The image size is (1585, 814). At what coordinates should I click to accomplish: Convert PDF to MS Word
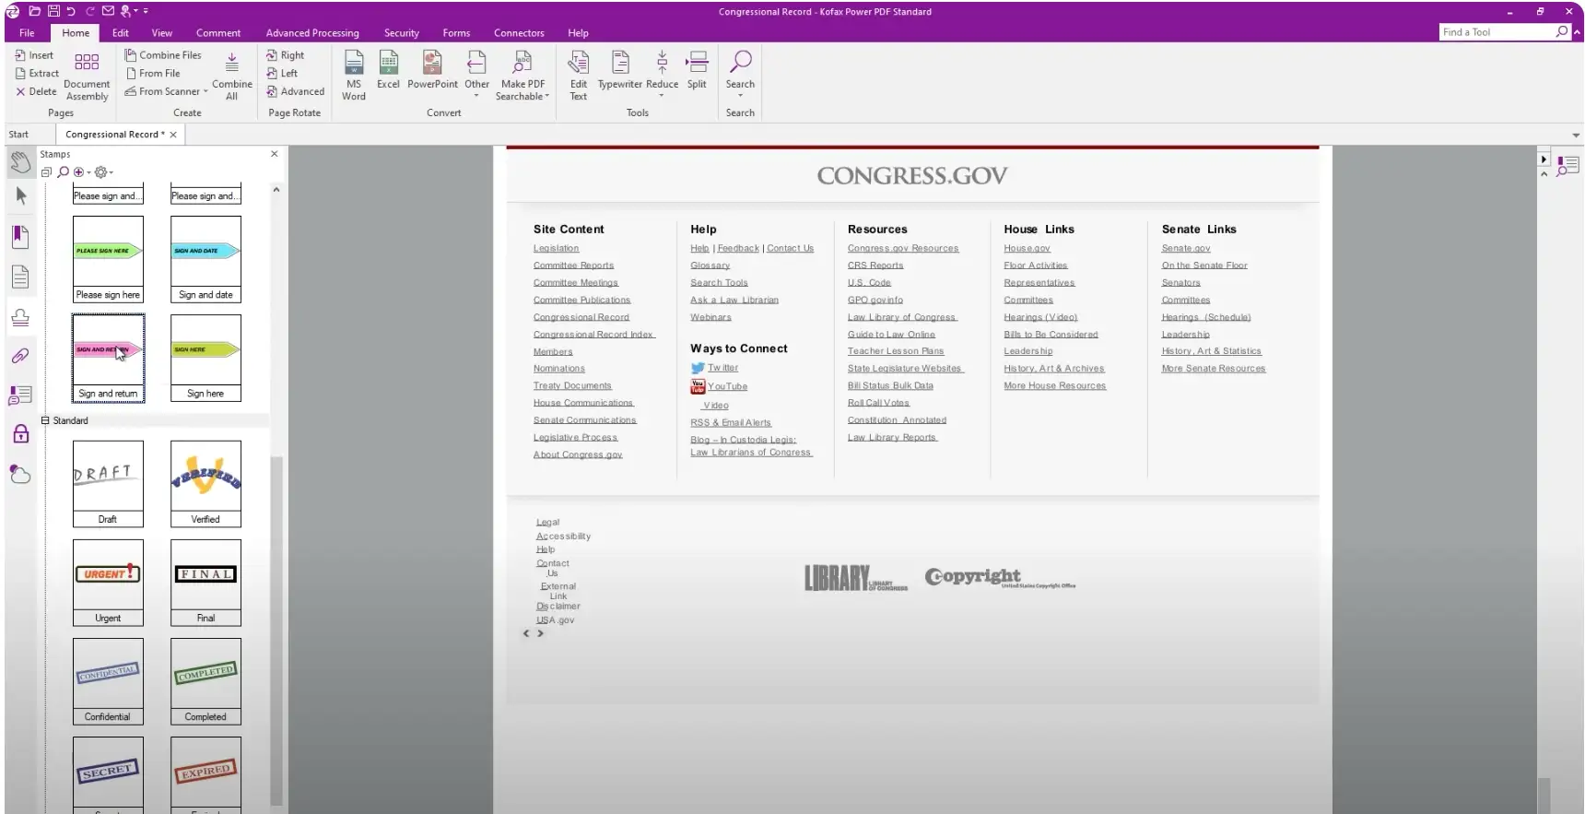click(x=354, y=74)
